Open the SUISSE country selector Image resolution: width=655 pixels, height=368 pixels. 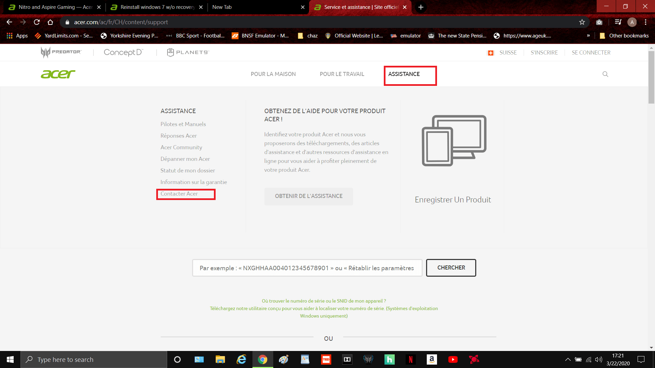coord(502,52)
